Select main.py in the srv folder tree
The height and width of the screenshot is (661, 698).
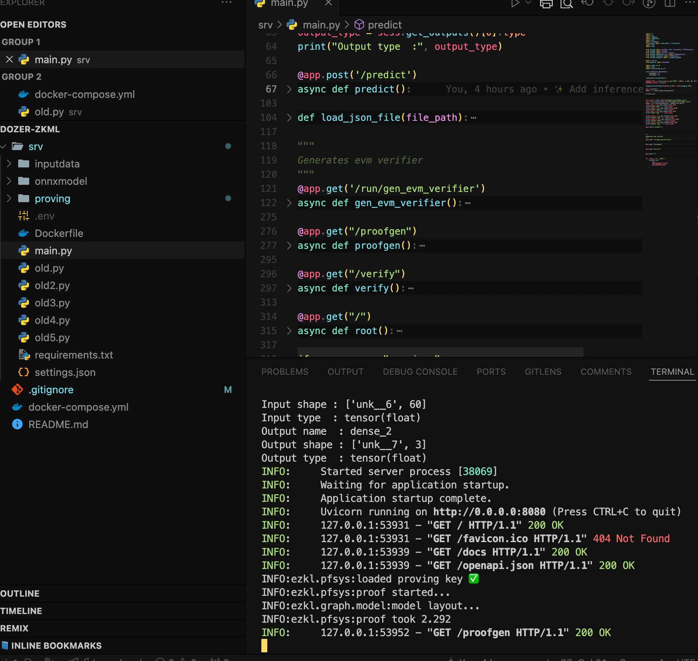(53, 251)
